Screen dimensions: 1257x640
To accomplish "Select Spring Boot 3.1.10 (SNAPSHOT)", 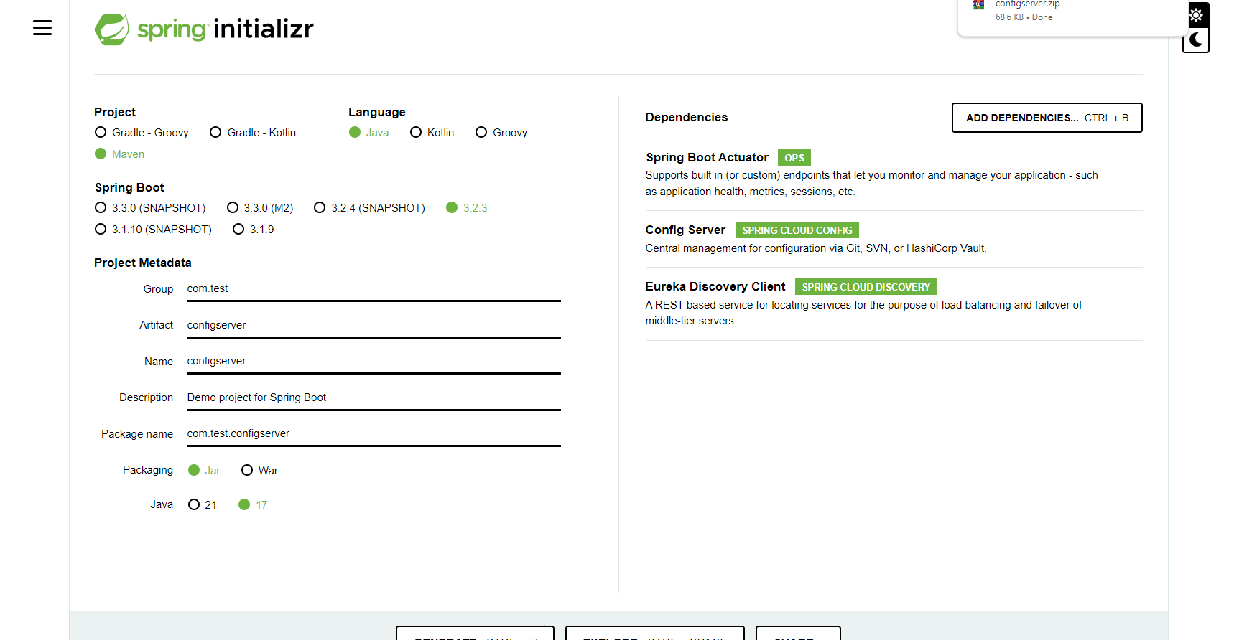I will click(153, 230).
